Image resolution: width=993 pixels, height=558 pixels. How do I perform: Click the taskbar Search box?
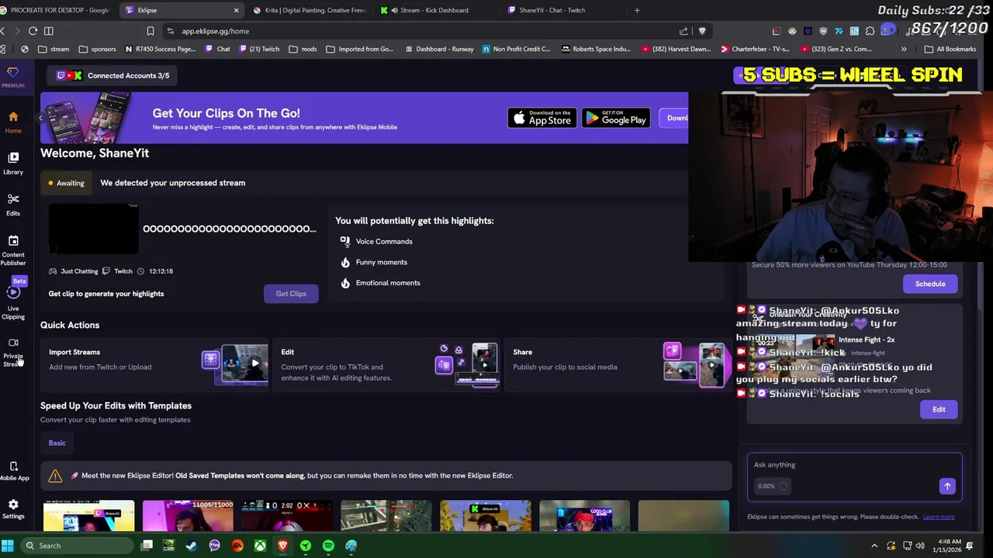click(76, 546)
